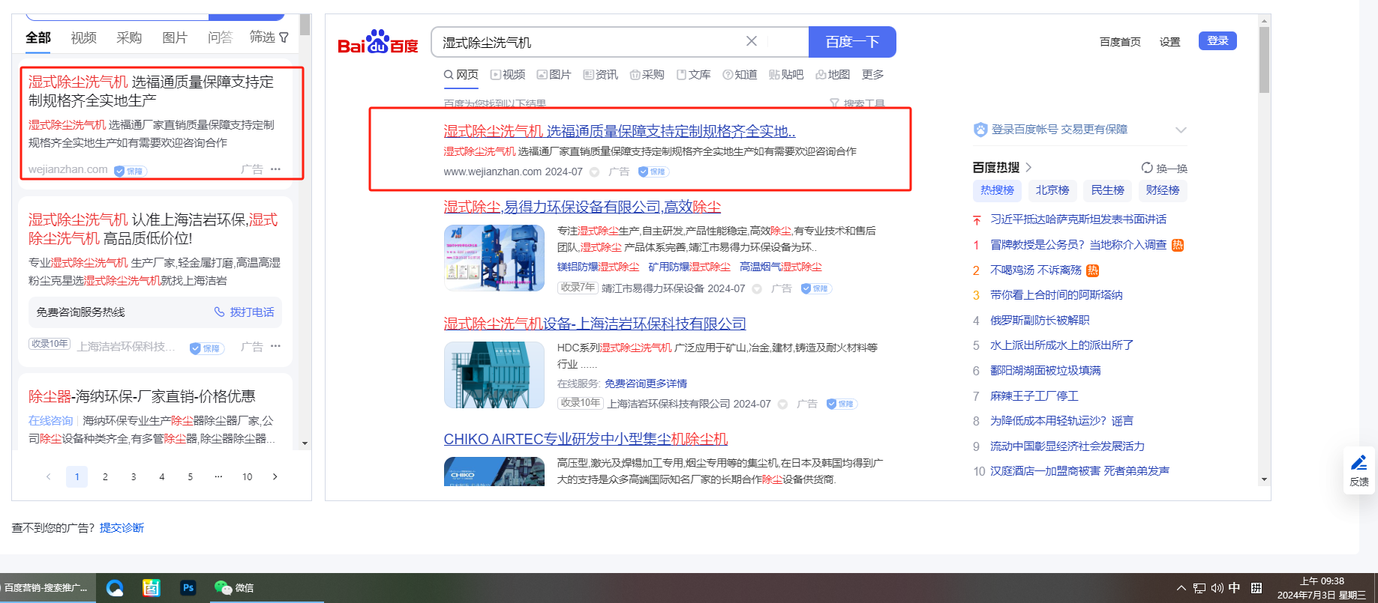The width and height of the screenshot is (1378, 603).
Task: Switch to the 资讯 tab on Baidu
Action: coord(600,75)
